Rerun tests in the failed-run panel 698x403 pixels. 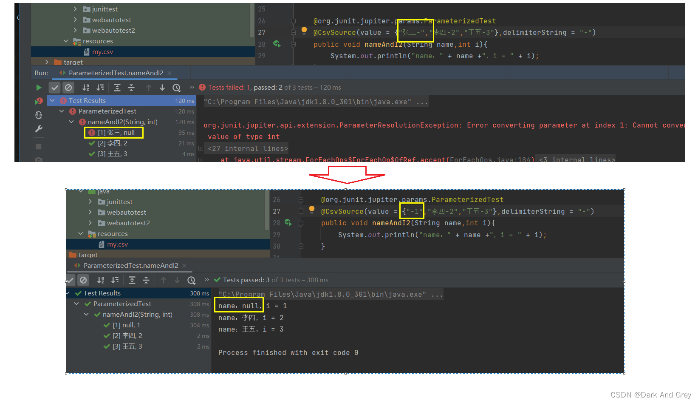tap(39, 88)
